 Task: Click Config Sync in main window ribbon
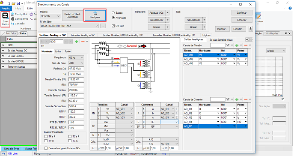pyautogui.click(x=20, y=19)
